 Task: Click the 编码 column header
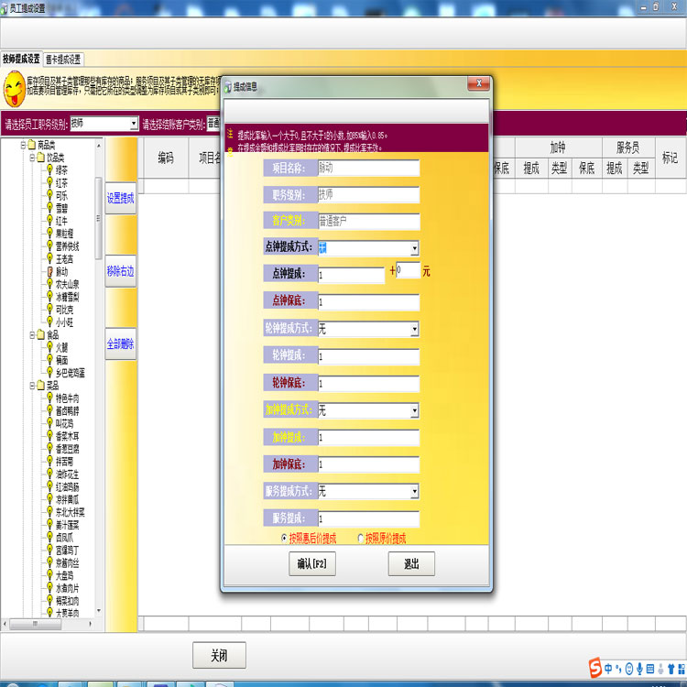click(166, 158)
